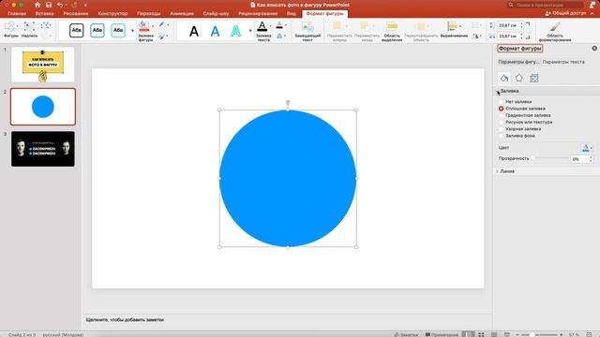
Task: Switch to Параметры текста pane tab
Action: pyautogui.click(x=563, y=62)
